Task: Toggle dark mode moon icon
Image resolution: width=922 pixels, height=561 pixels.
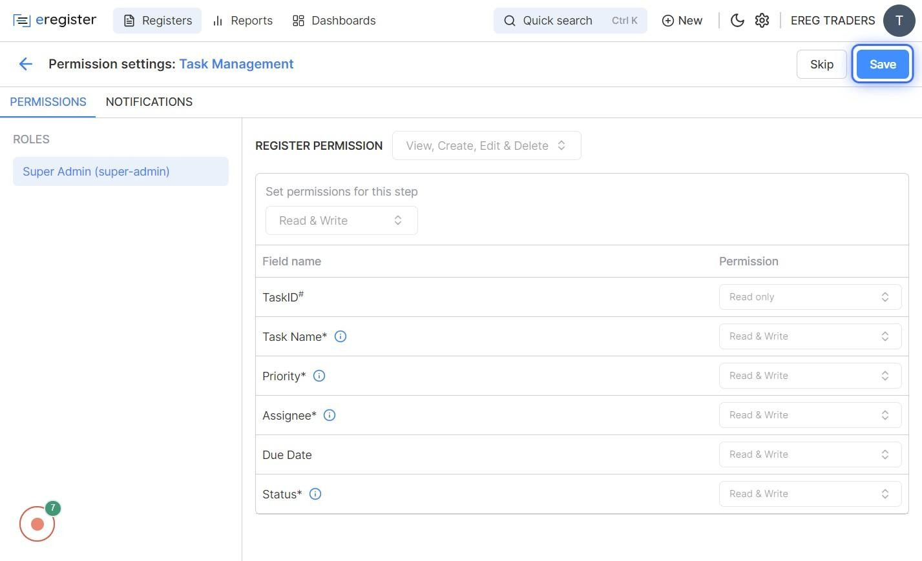Action: click(737, 21)
